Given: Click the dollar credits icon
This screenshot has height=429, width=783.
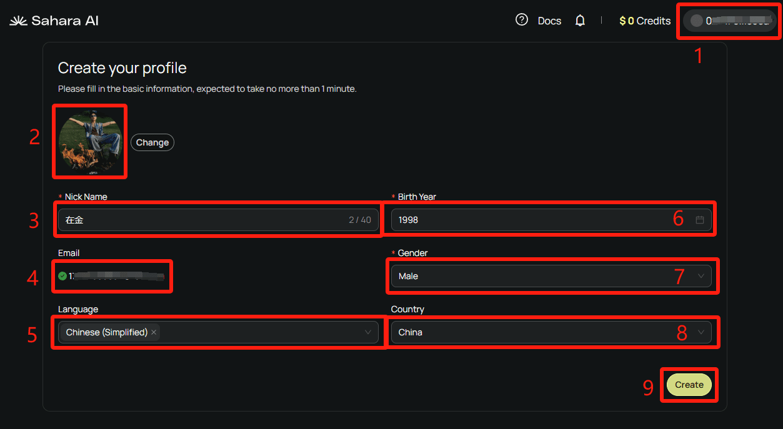Looking at the screenshot, I should pos(622,21).
